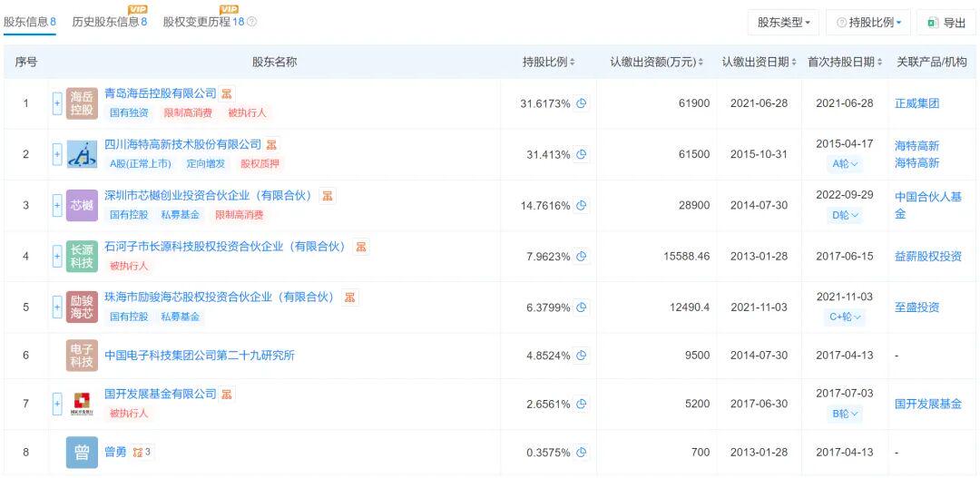Open related institution 益薪股权投资

(x=928, y=256)
